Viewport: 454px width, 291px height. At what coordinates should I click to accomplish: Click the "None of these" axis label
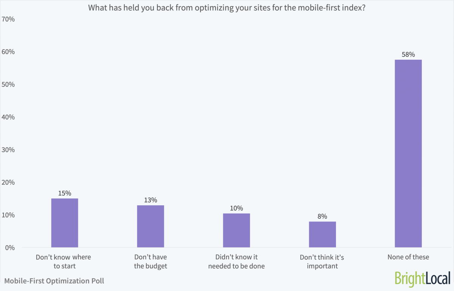point(408,257)
